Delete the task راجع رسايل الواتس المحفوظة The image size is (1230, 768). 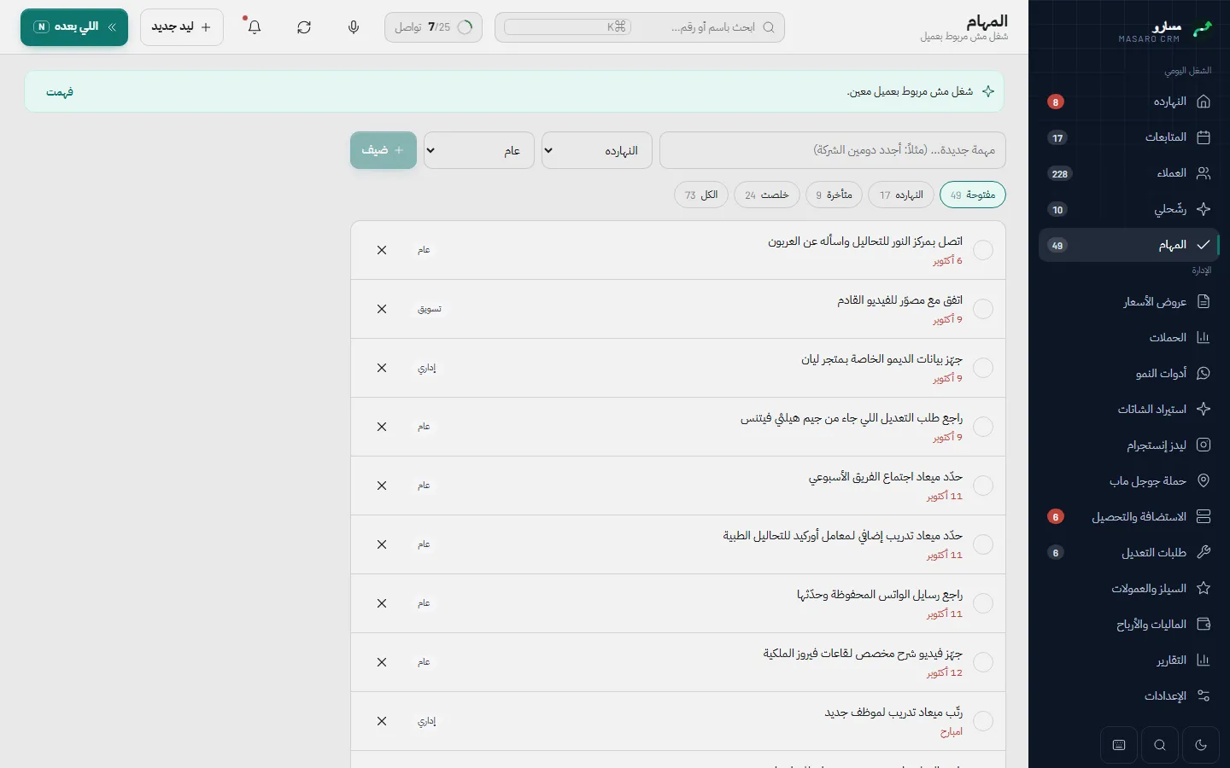382,603
